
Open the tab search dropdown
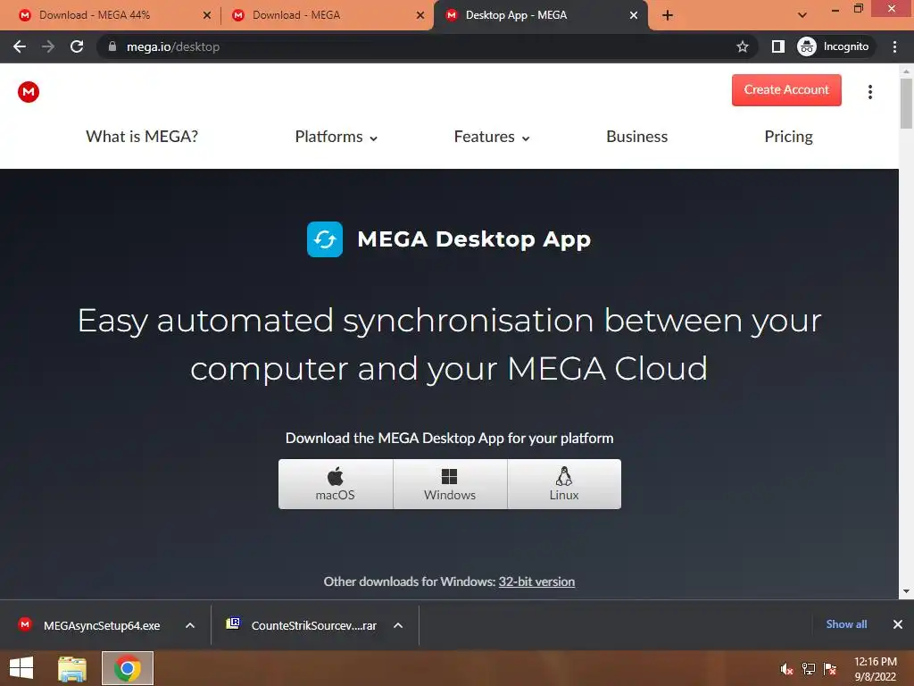click(802, 15)
